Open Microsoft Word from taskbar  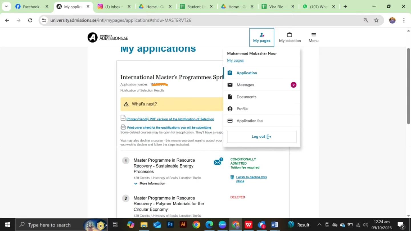(275, 225)
